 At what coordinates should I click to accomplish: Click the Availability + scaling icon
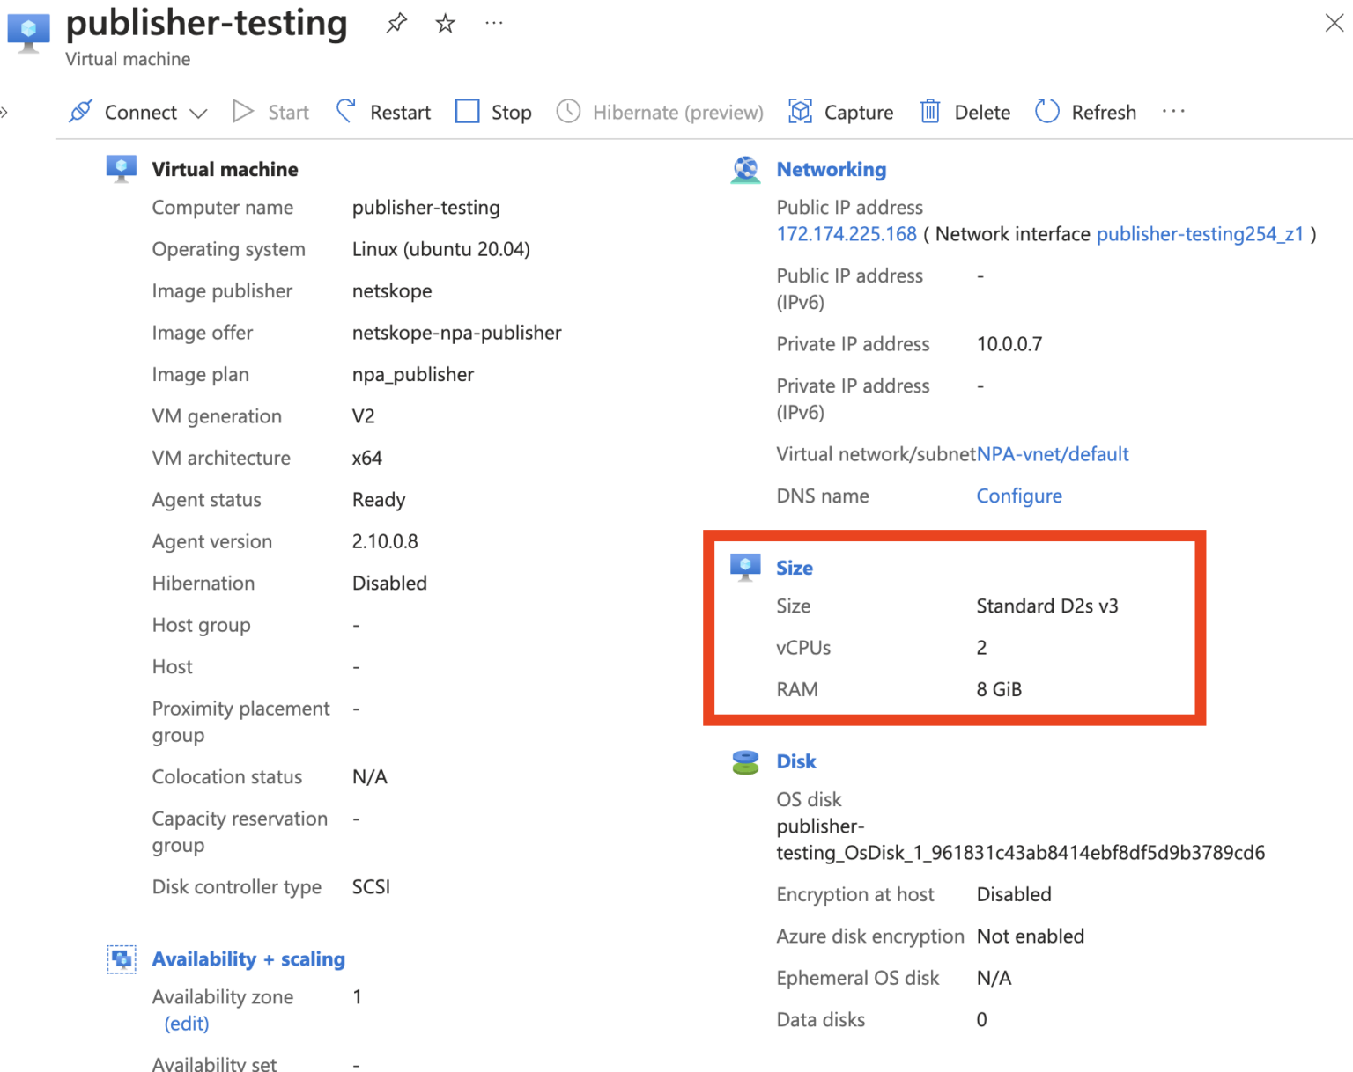(122, 958)
